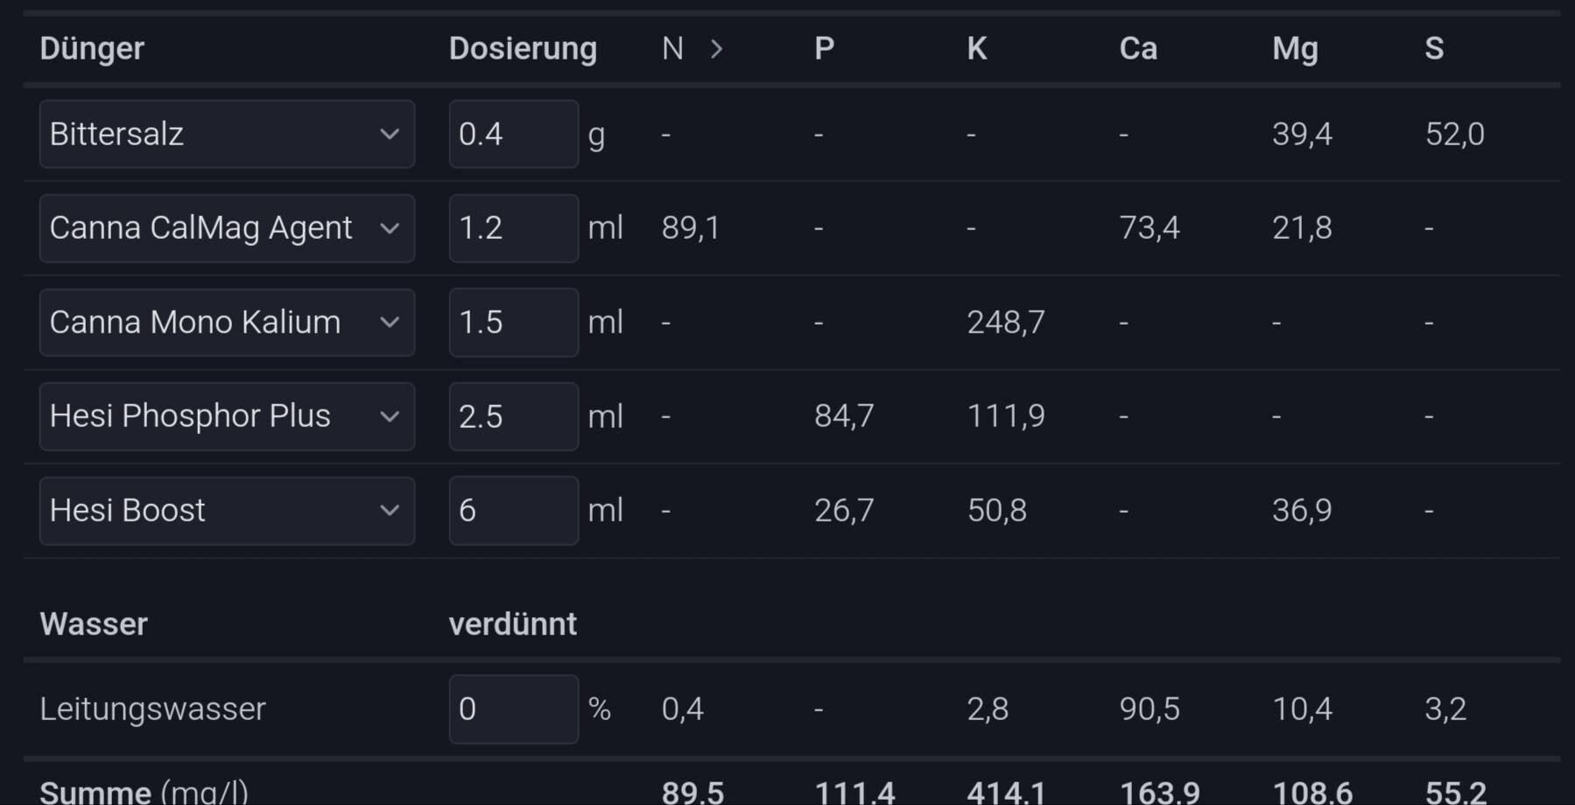The image size is (1575, 805).
Task: Click the Leitungswasser row label
Action: coord(152,709)
